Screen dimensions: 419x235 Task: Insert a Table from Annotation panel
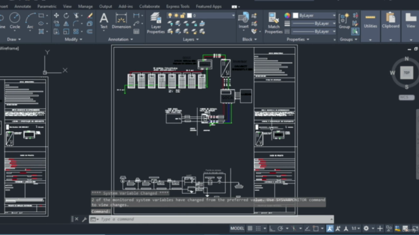(x=136, y=31)
